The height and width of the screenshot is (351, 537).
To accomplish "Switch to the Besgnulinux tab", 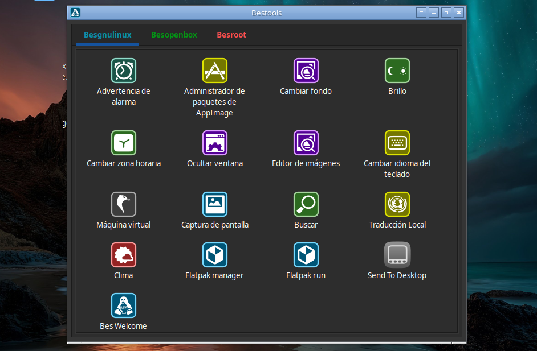I will coord(108,35).
